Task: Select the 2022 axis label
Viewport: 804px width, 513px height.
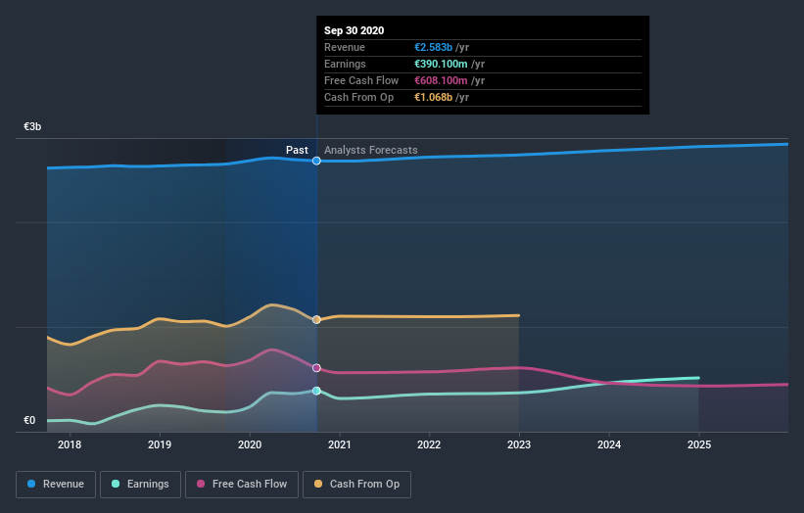Action: (x=429, y=444)
